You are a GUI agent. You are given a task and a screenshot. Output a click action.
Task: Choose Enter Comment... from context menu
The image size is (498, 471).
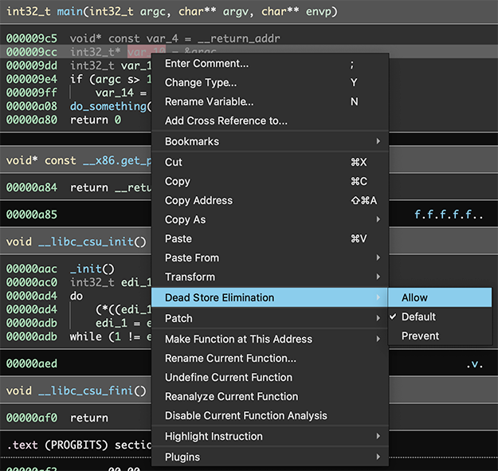(x=270, y=64)
